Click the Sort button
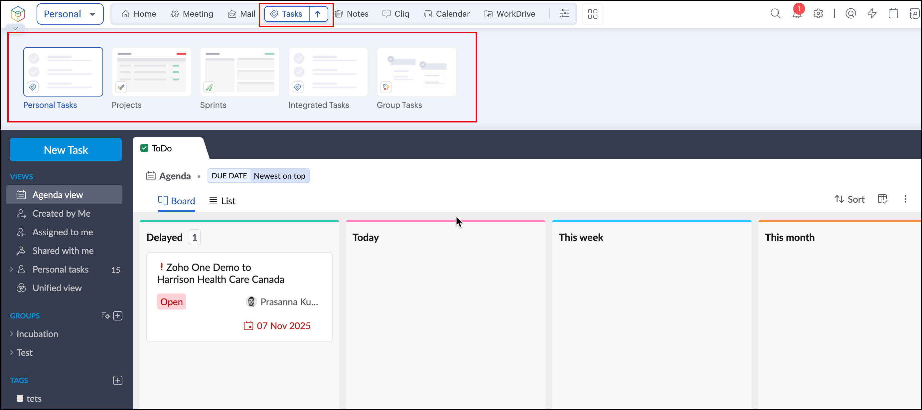This screenshot has width=922, height=410. click(x=849, y=199)
